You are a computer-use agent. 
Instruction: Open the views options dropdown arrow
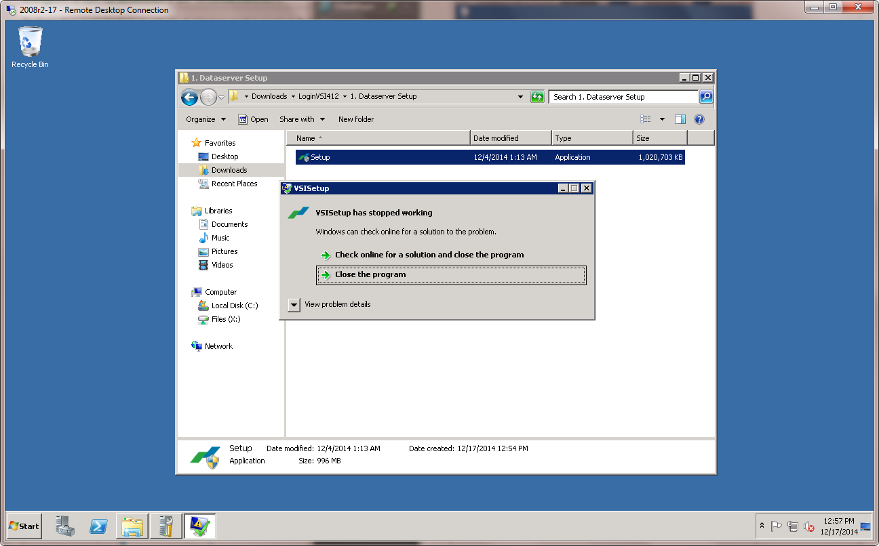pyautogui.click(x=662, y=119)
